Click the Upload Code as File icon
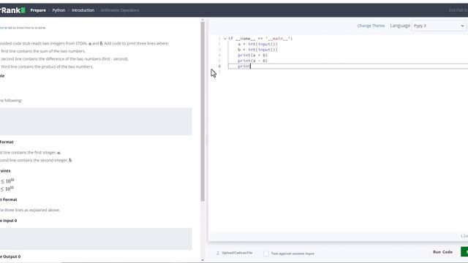This screenshot has height=263, width=468. click(218, 253)
